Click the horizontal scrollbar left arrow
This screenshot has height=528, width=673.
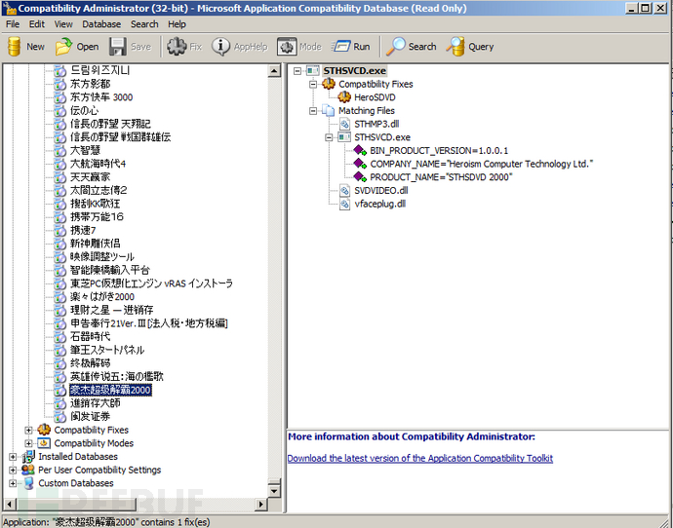(10, 504)
